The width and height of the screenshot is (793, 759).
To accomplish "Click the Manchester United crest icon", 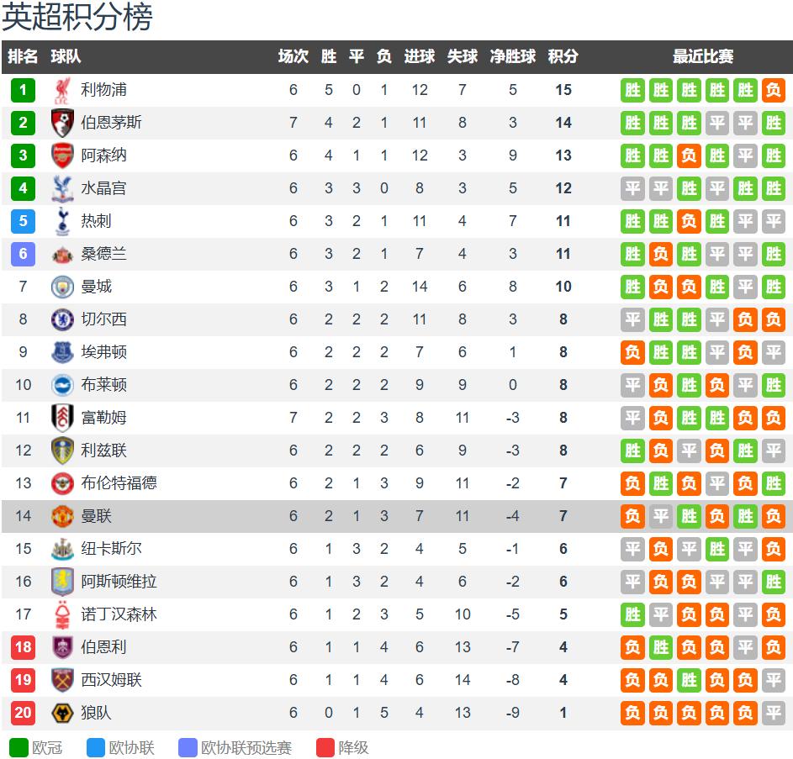I will pos(63,516).
